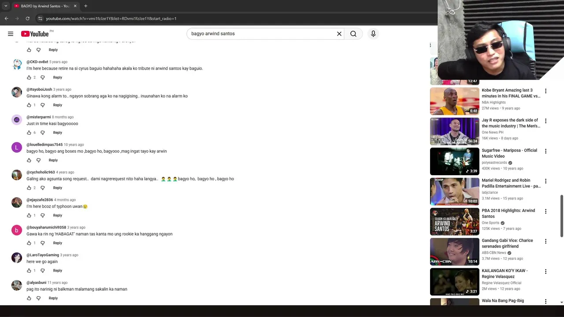Open @misterparmi channel from username

(x=38, y=117)
